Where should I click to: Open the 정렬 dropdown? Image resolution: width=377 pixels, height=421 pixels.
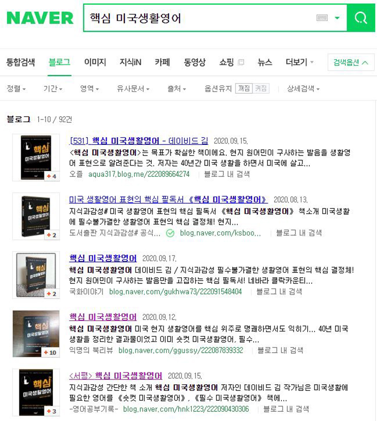pyautogui.click(x=16, y=88)
